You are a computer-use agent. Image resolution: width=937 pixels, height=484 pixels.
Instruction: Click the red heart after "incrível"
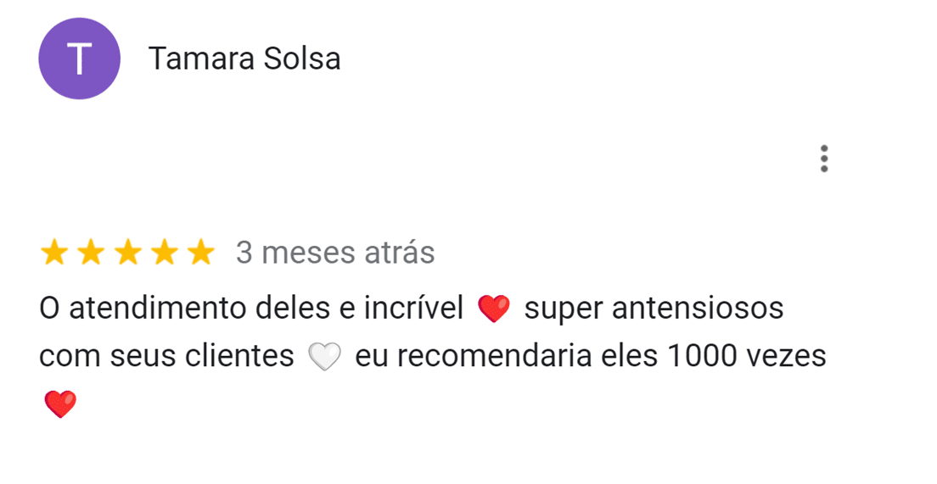point(494,309)
